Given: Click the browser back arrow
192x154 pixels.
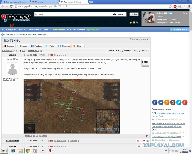Looking at the screenshot, I should coord(3,6).
